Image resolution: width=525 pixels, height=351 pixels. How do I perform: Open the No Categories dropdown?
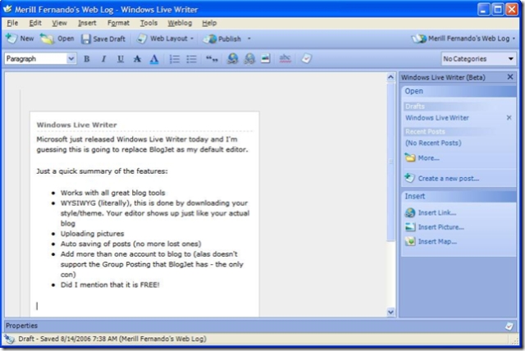coord(478,59)
